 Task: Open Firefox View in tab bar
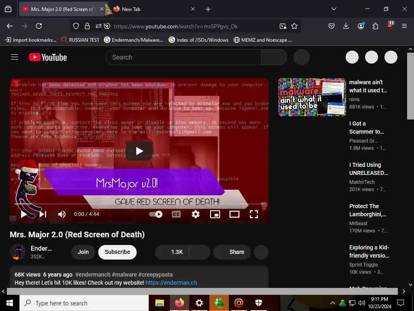(8, 9)
